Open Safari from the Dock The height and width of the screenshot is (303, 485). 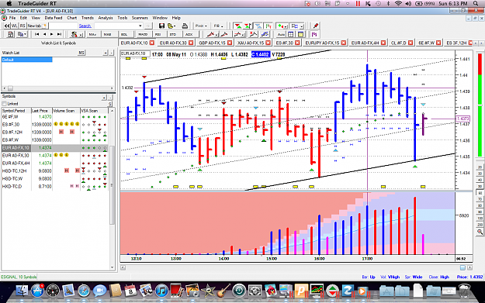(x=84, y=291)
